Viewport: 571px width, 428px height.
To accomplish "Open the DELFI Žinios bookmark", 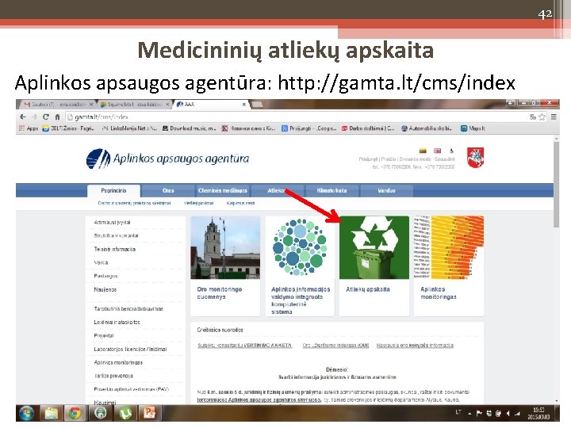I will 68,128.
